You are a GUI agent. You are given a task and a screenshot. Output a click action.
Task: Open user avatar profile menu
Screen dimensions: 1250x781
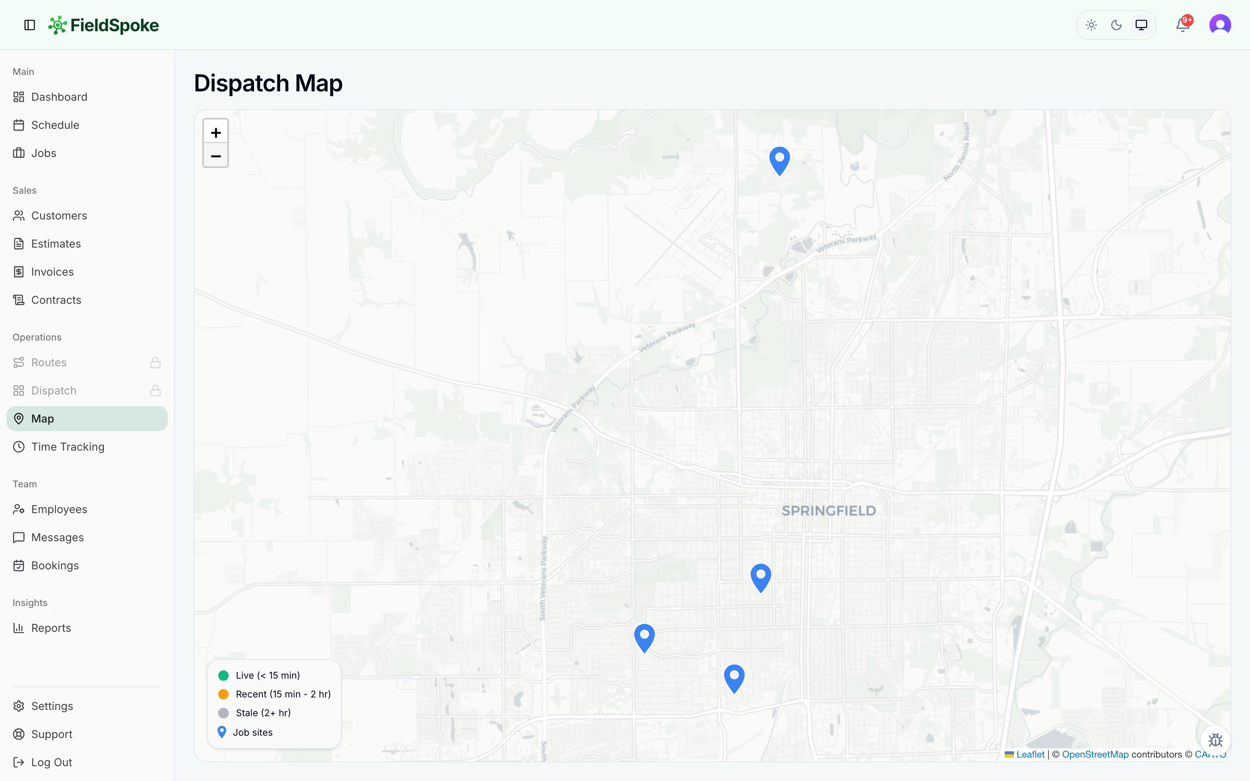[1220, 25]
